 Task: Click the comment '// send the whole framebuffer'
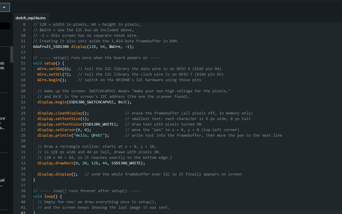click(x=163, y=174)
